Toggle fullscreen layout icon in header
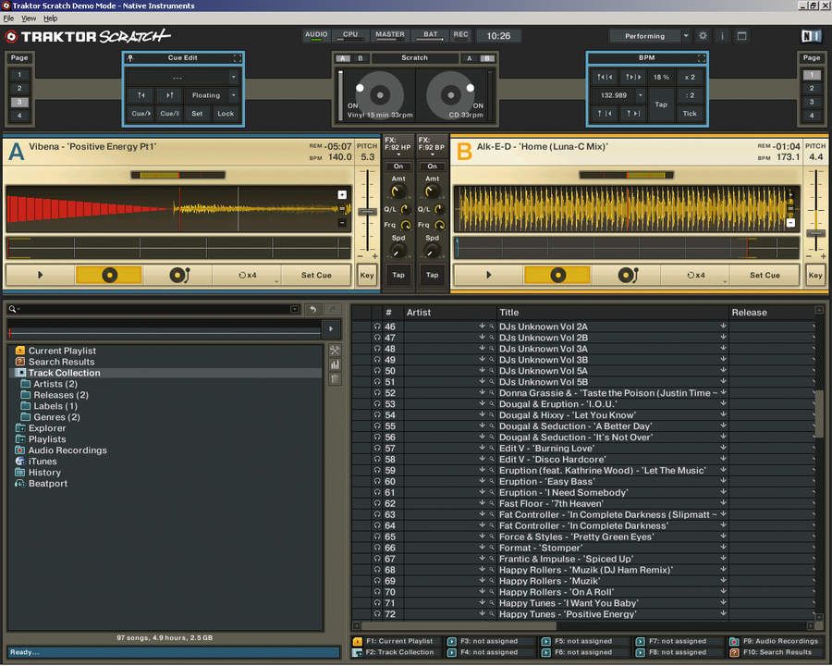832x666 pixels. point(741,35)
